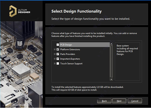Expand the Importers\Exporters tree node
Viewport: 151px width, 108px height.
coord(55,59)
